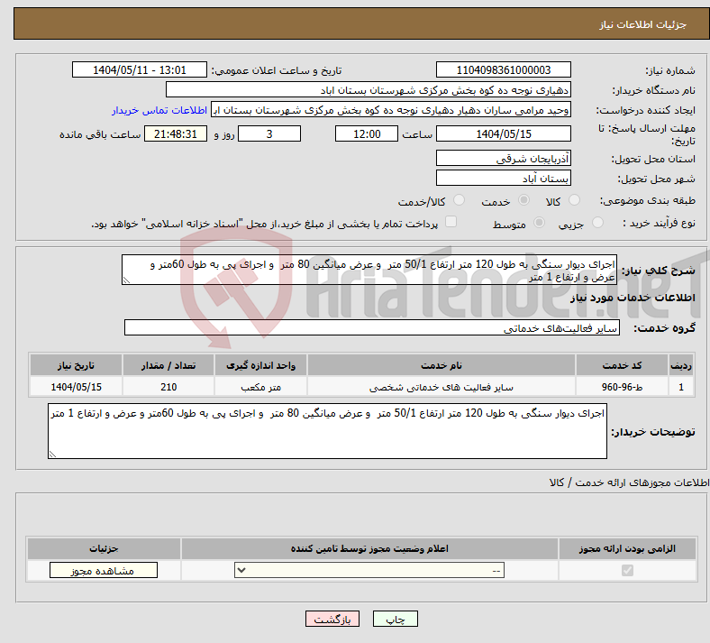The width and height of the screenshot is (710, 643).
Task: Select the کالا radio button
Action: [x=574, y=200]
